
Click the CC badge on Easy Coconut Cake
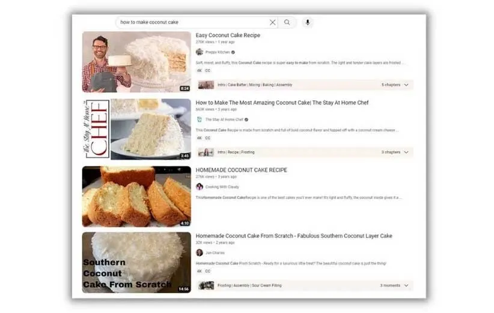pos(208,71)
